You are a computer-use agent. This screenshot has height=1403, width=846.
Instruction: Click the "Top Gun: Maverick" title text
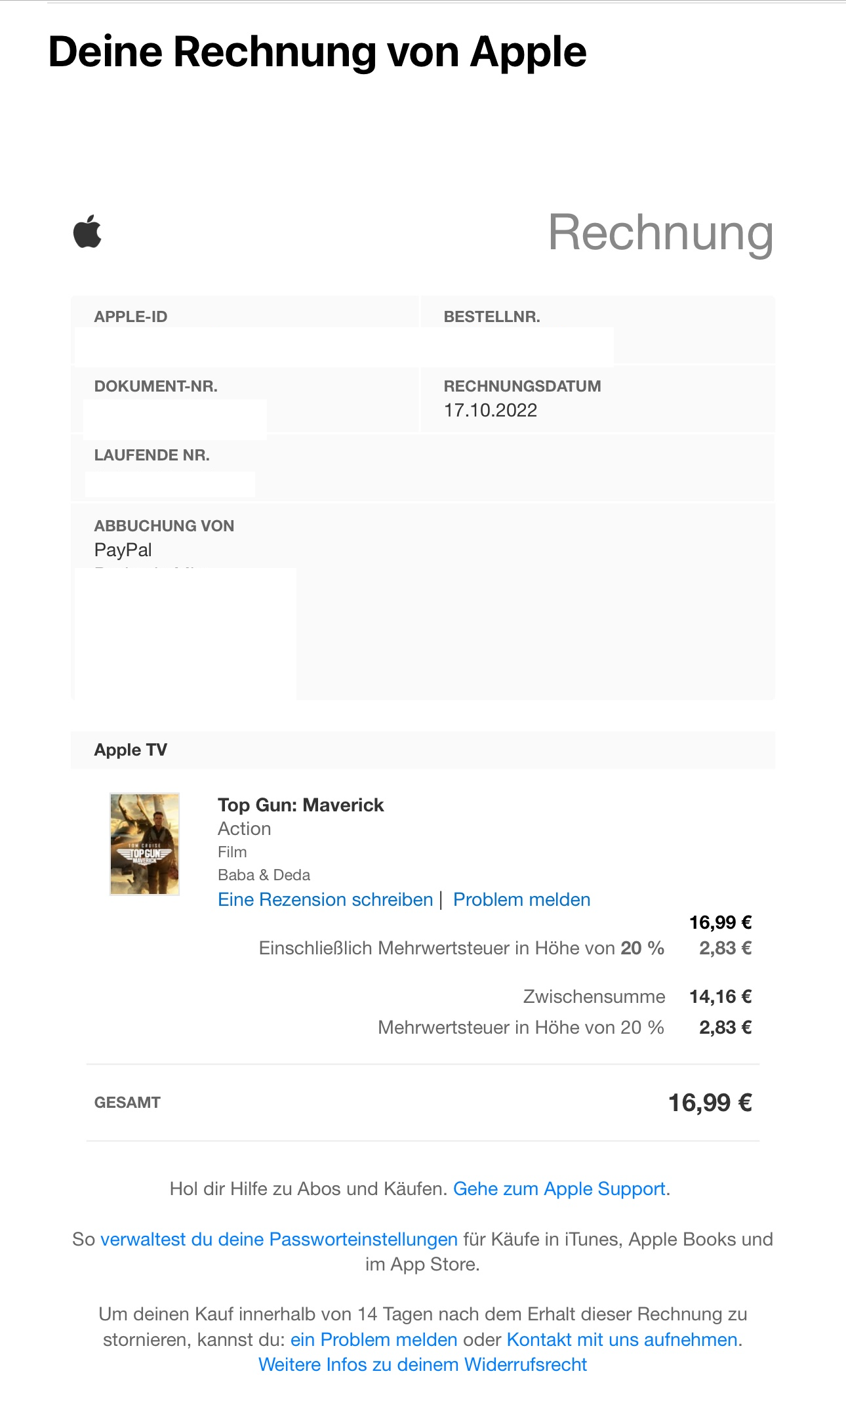coord(300,805)
